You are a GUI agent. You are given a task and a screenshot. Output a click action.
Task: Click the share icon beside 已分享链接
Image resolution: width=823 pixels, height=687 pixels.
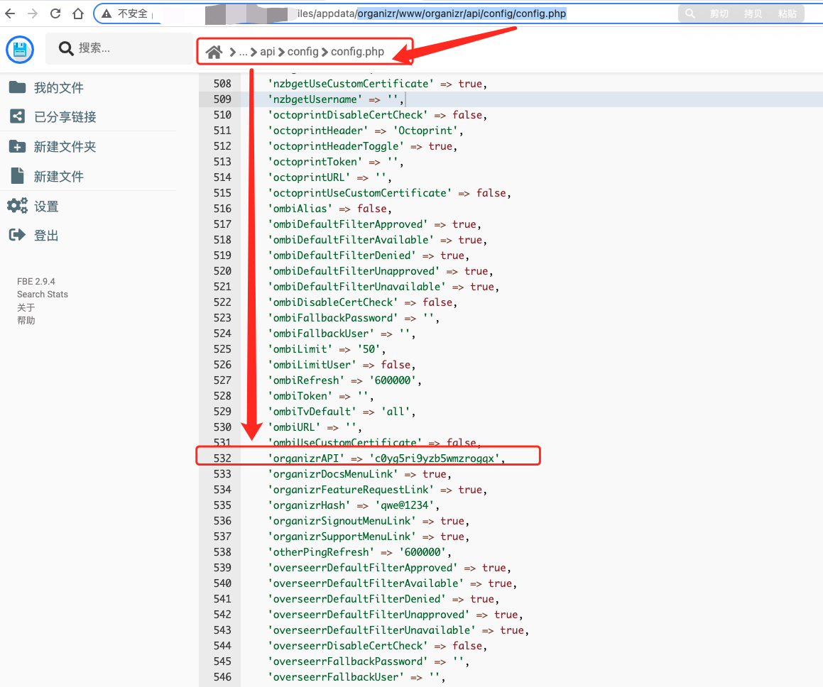17,116
